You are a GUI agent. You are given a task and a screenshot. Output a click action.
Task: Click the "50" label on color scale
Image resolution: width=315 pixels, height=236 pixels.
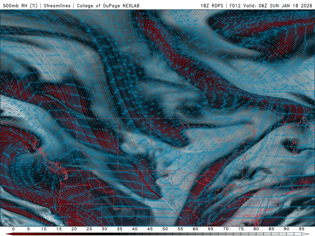click(165, 229)
